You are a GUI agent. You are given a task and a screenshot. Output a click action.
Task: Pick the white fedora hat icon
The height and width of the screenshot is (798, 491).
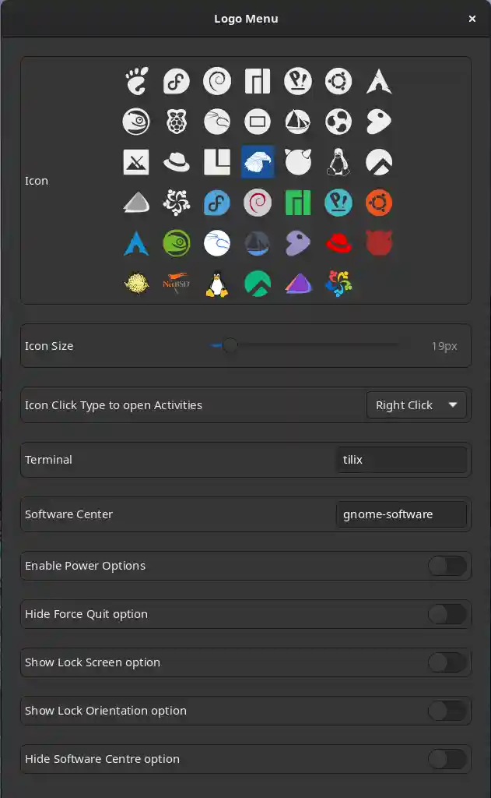[177, 162]
